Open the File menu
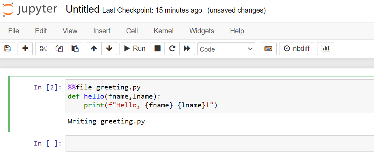 tap(14, 31)
